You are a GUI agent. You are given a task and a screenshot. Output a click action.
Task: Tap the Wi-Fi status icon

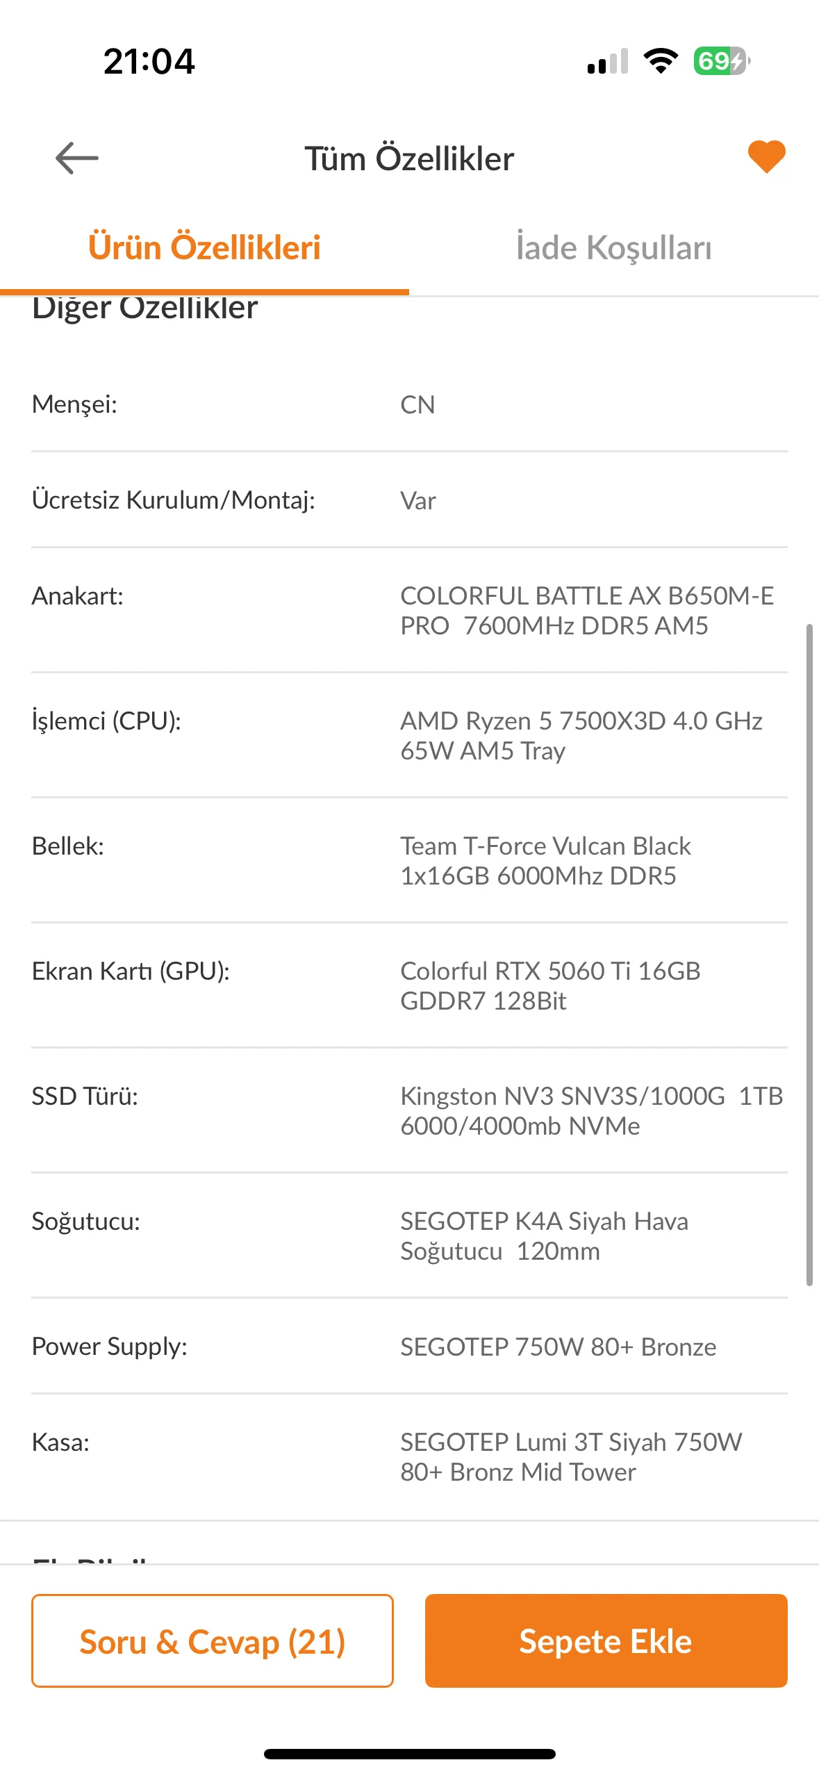pos(661,61)
